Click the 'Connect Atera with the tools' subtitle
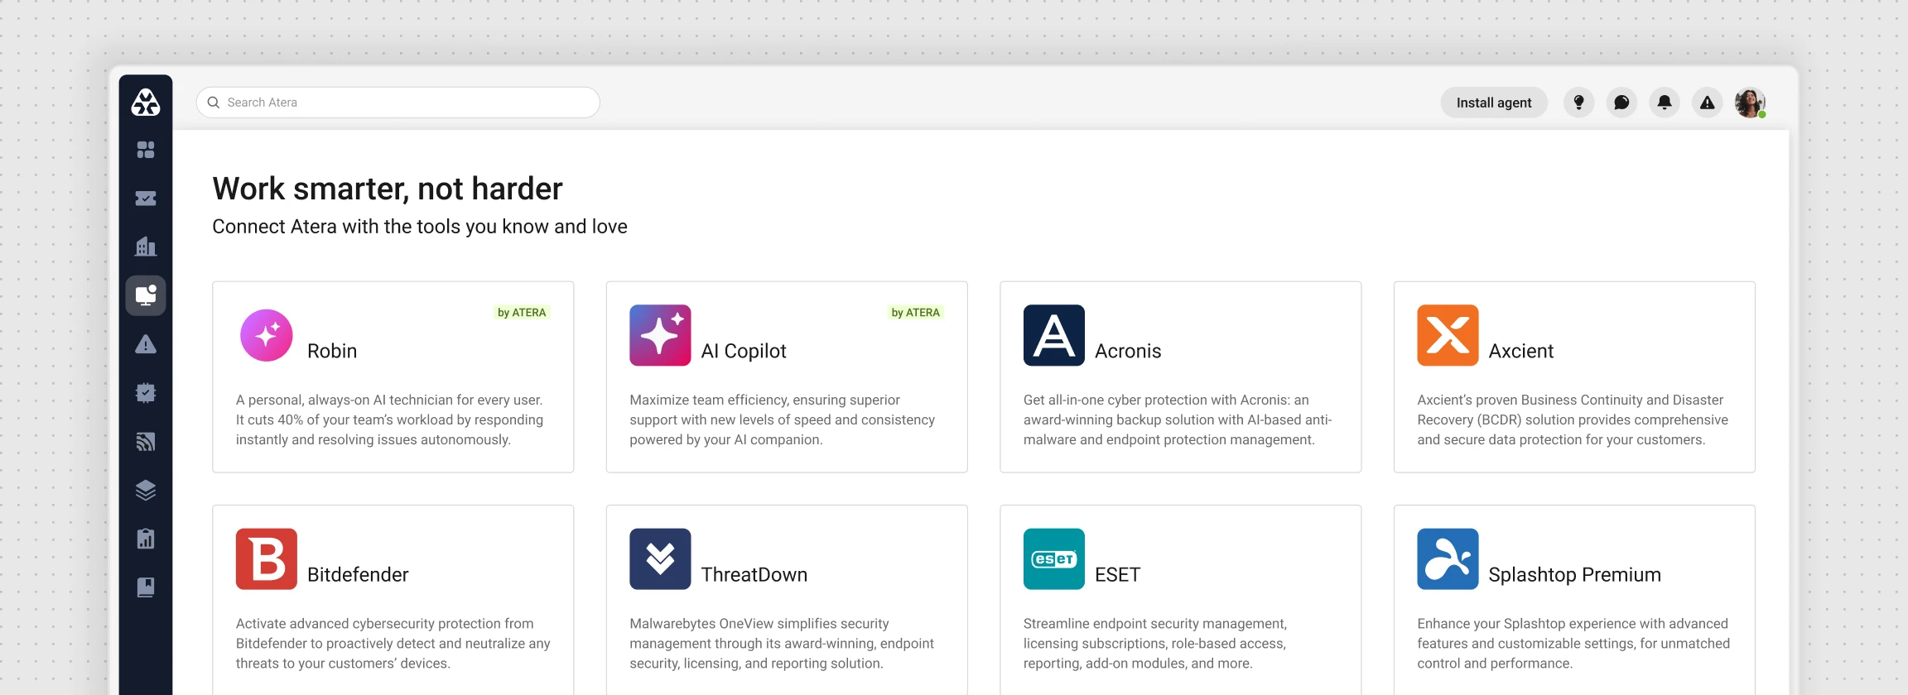The height and width of the screenshot is (695, 1908). (420, 227)
